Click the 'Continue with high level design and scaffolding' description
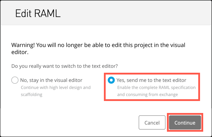 point(56,91)
